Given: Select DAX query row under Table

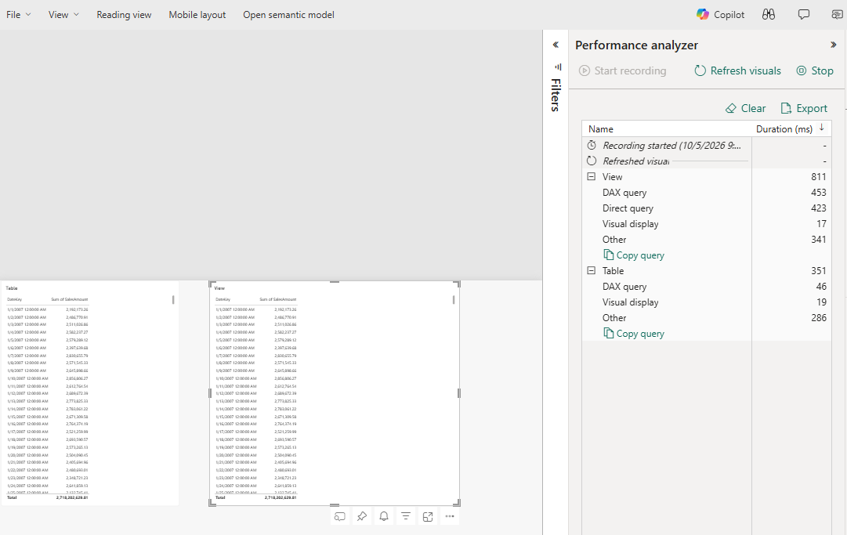Looking at the screenshot, I should (x=707, y=287).
